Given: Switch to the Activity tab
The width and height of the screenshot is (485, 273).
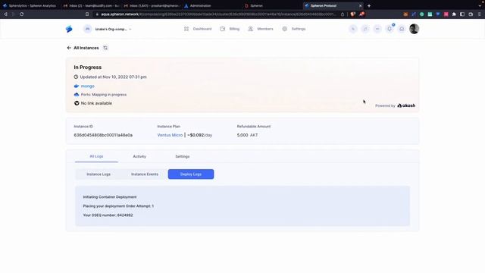Looking at the screenshot, I should (x=139, y=156).
